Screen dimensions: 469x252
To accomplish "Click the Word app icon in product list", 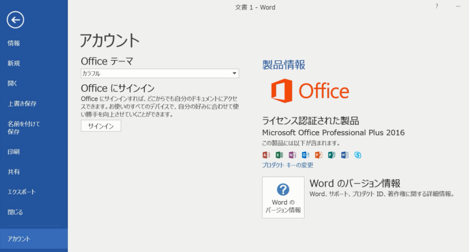I will (x=344, y=155).
